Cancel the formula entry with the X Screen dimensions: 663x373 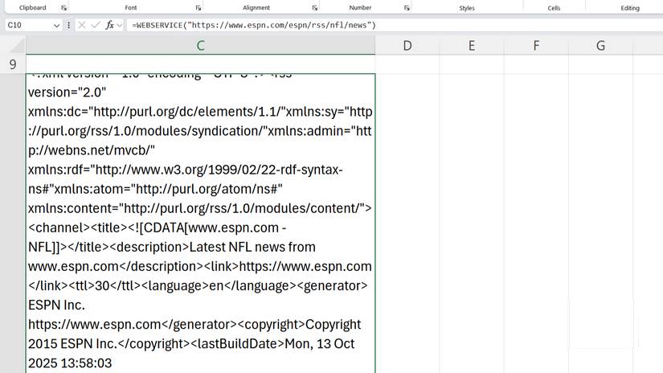[x=82, y=25]
